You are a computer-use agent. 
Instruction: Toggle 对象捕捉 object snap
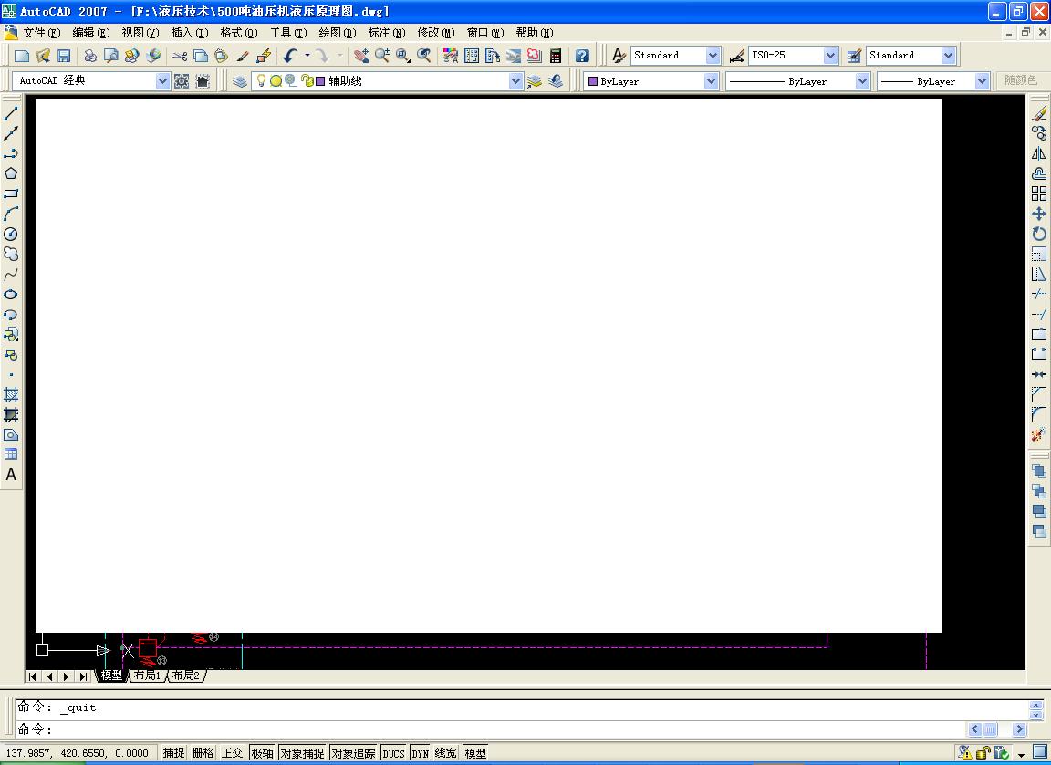pyautogui.click(x=302, y=753)
